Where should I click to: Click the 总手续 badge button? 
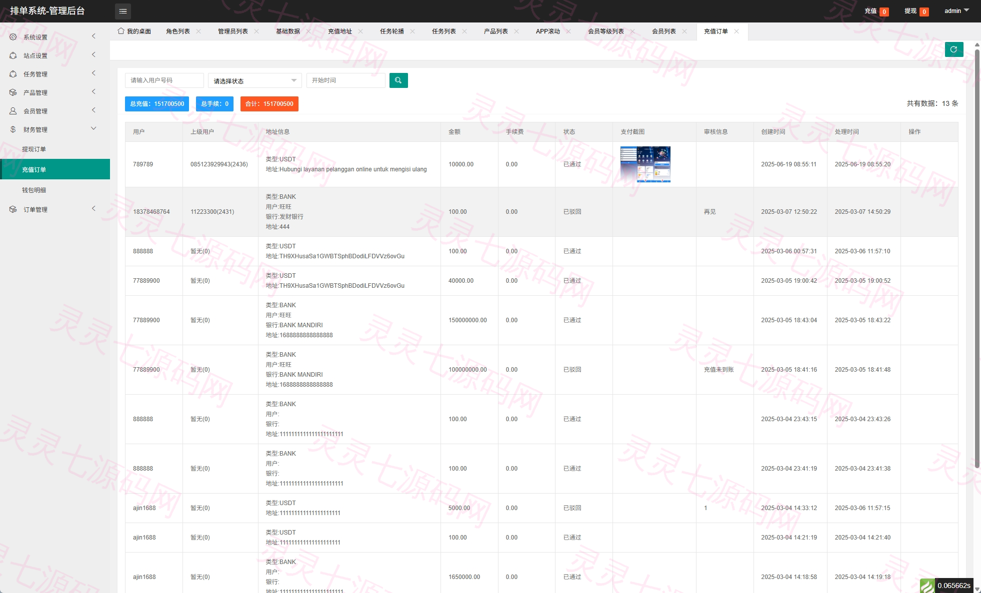[x=214, y=104]
